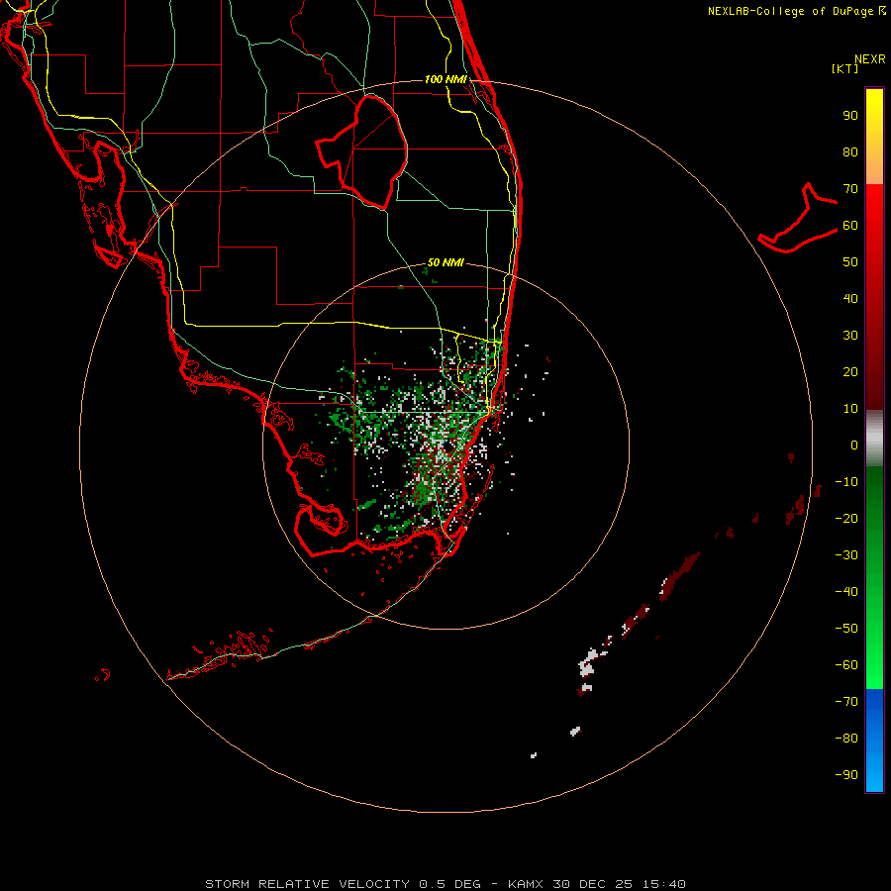Pick the blue bottom segment of the color bar
This screenshot has height=891, width=891.
click(x=874, y=741)
